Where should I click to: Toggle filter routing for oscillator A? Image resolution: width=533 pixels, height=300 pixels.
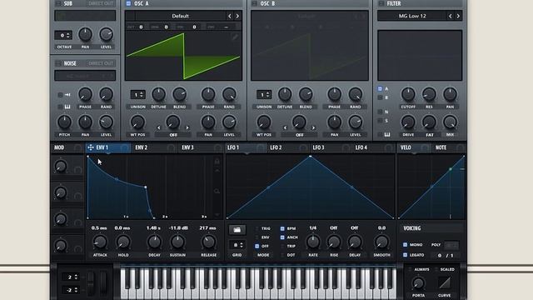380,89
